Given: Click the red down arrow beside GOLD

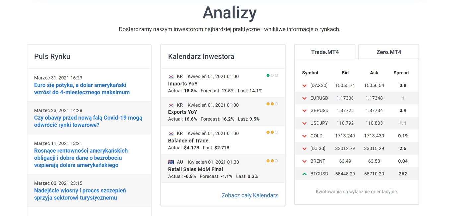Looking at the screenshot, I should point(304,136).
